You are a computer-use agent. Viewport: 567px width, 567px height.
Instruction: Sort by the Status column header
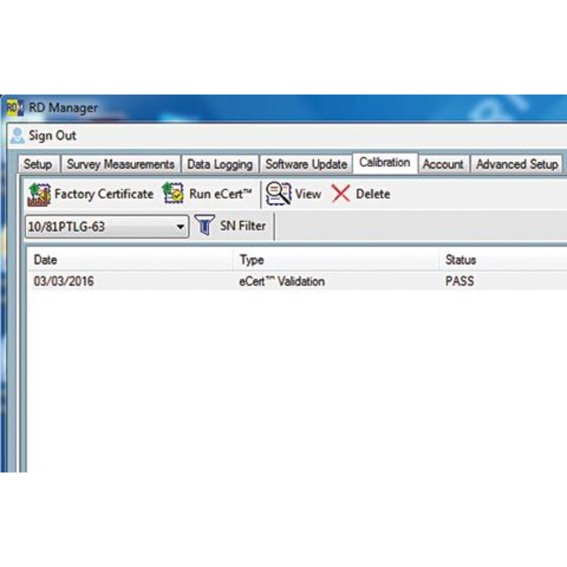coord(503,260)
